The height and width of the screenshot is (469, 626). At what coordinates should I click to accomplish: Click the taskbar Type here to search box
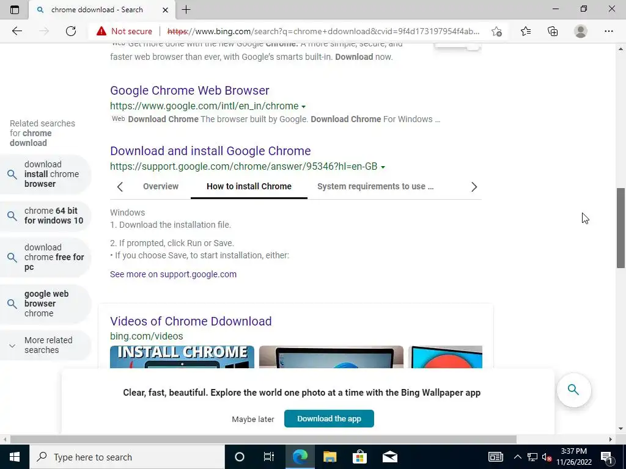pyautogui.click(x=127, y=457)
